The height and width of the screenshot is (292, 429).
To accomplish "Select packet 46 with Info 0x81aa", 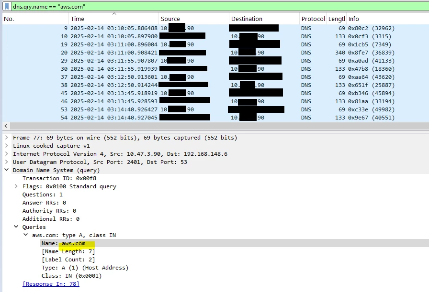I will click(215, 101).
